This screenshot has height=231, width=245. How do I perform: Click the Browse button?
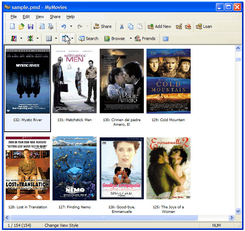114,38
